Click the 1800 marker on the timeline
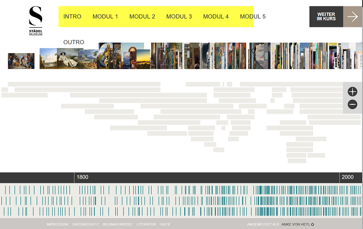 82,177
